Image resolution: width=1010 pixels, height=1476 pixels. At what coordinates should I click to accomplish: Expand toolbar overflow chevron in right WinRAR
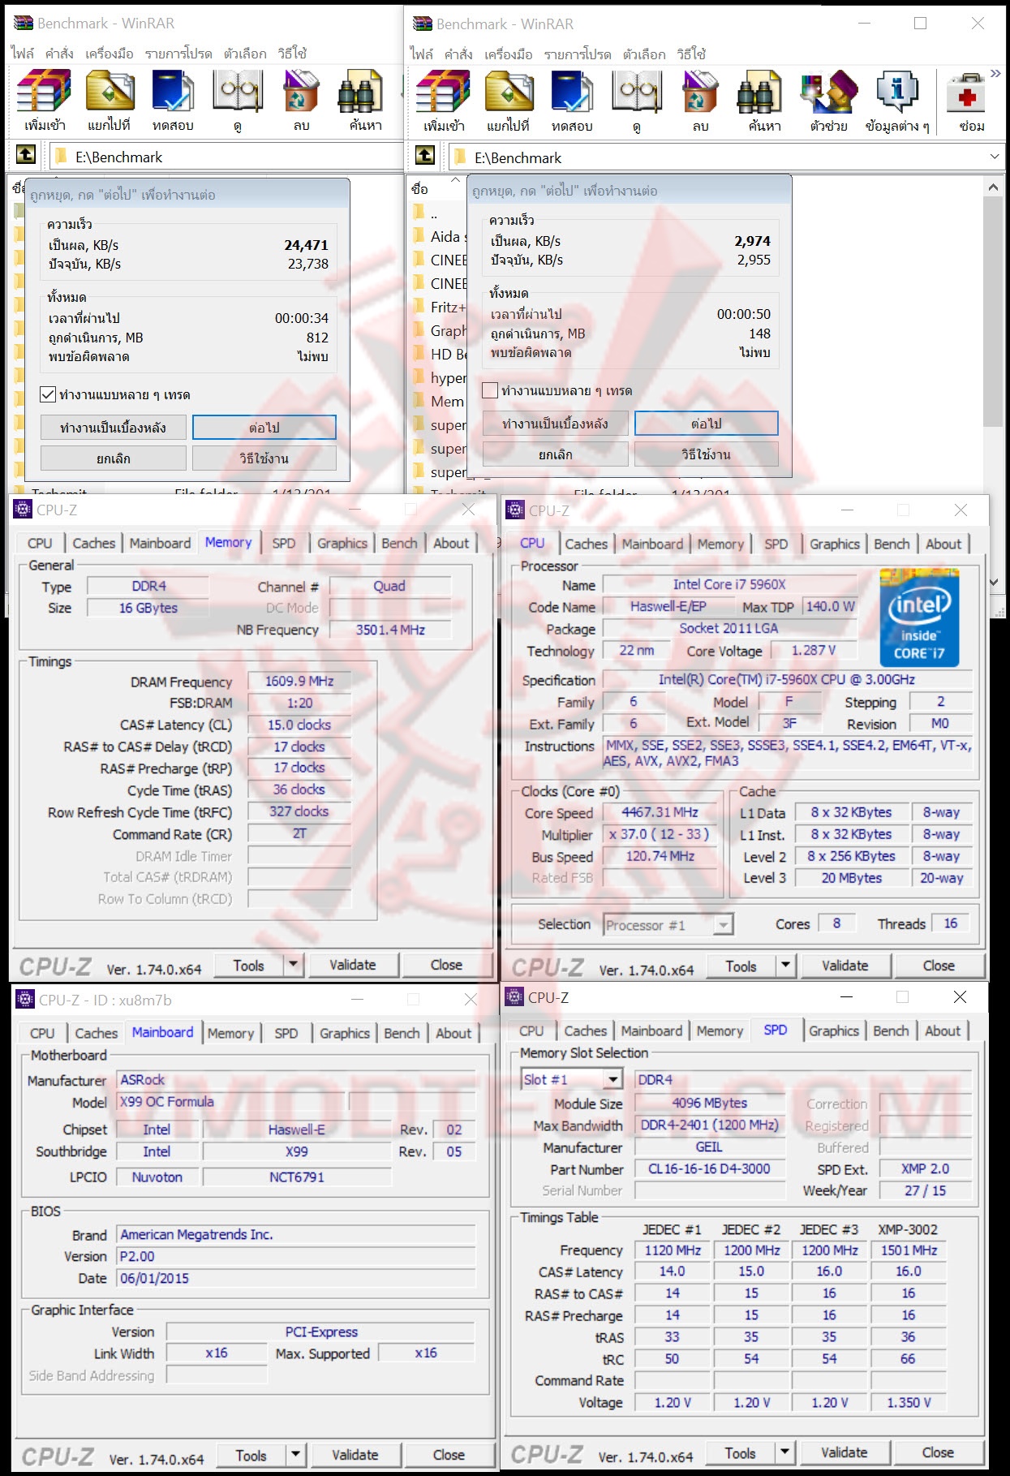coord(996,74)
